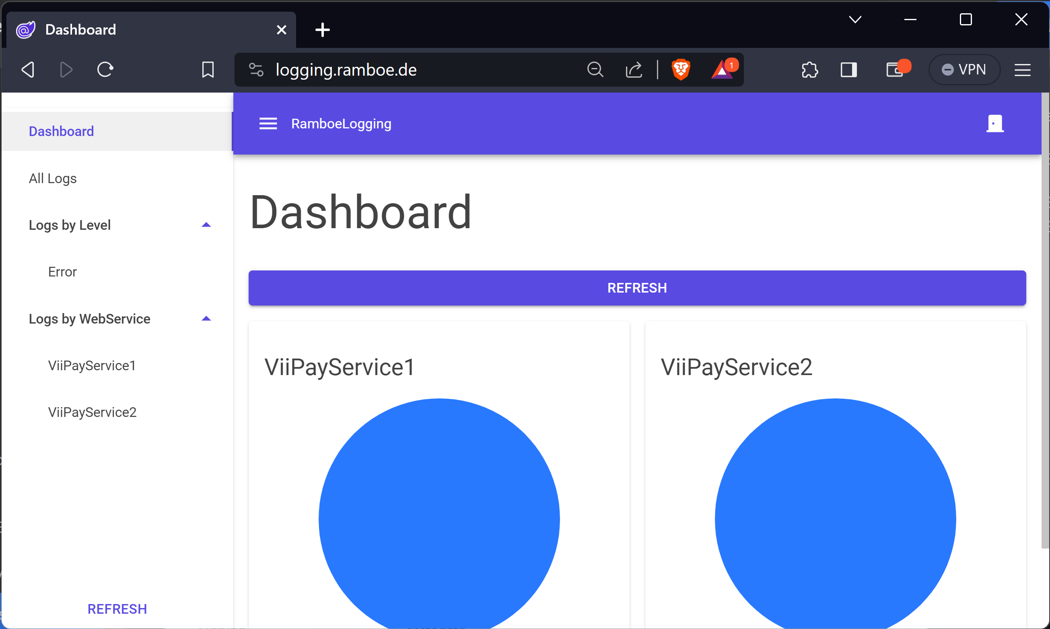Screen dimensions: 1050x629
Task: Click the zoom out magnifier icon
Action: (x=595, y=70)
